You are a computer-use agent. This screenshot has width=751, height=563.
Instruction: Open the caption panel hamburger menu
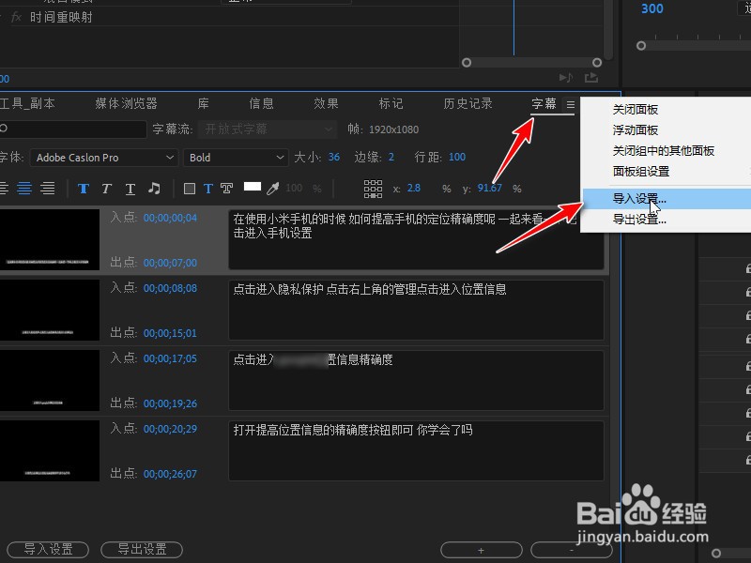[x=571, y=104]
